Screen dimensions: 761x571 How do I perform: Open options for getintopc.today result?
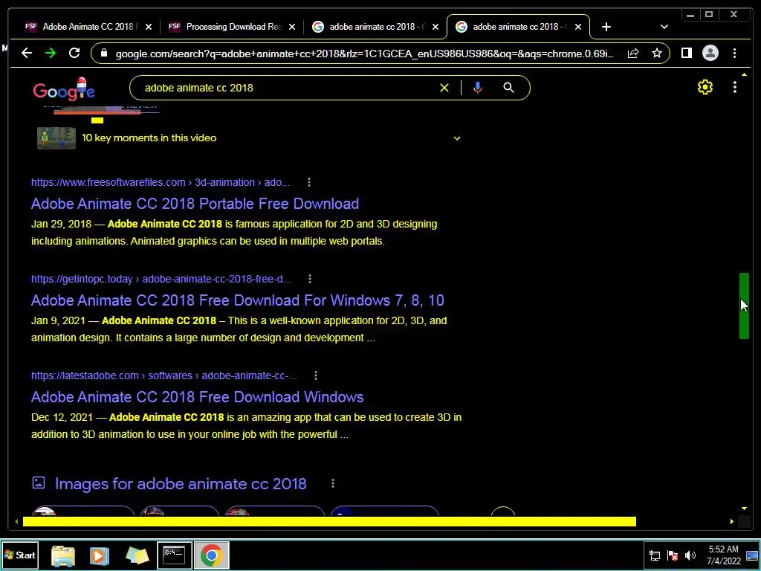310,280
